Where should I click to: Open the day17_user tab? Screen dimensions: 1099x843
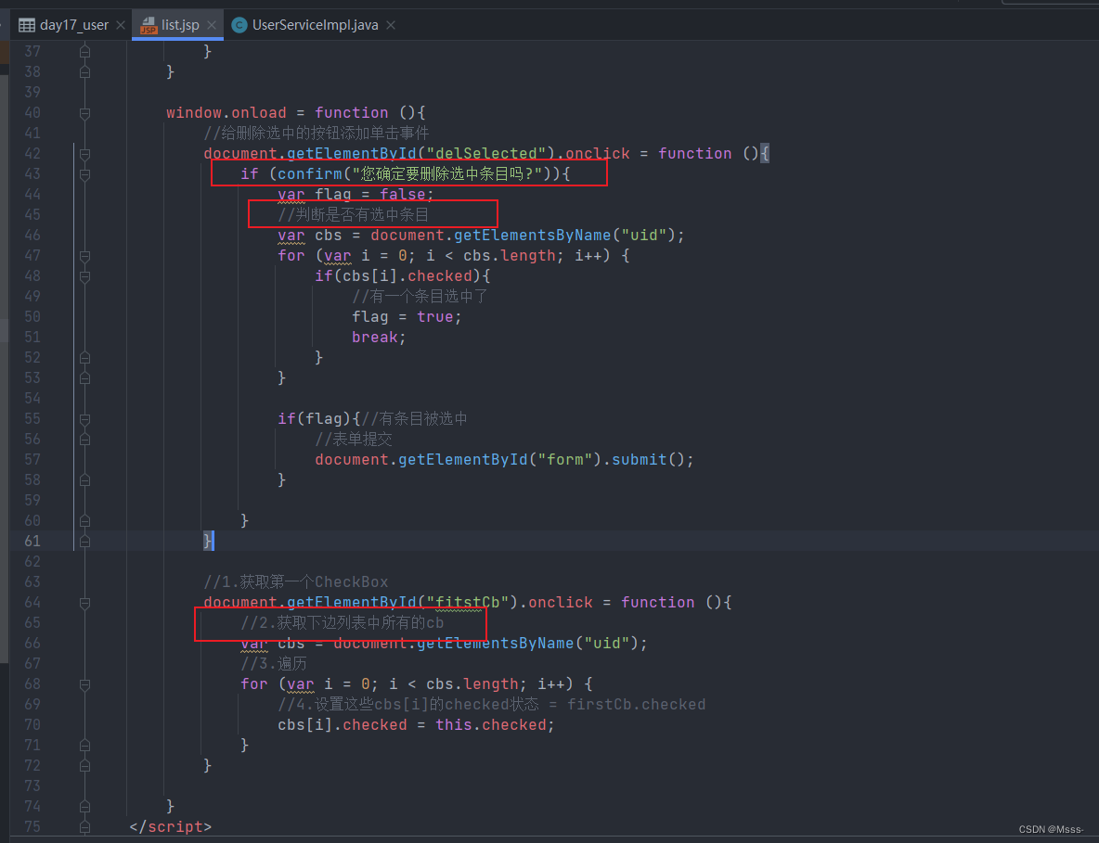pos(73,25)
